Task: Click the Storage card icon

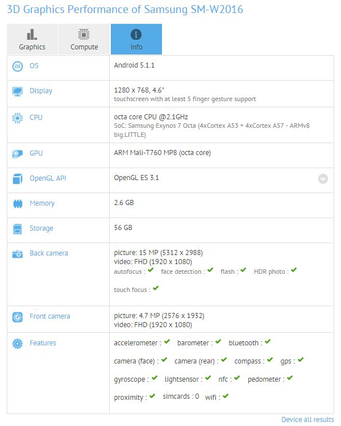Action: click(18, 229)
